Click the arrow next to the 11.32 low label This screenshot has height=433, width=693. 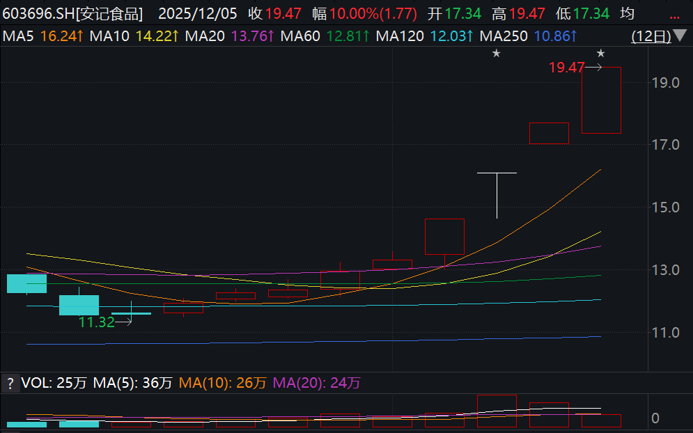124,322
